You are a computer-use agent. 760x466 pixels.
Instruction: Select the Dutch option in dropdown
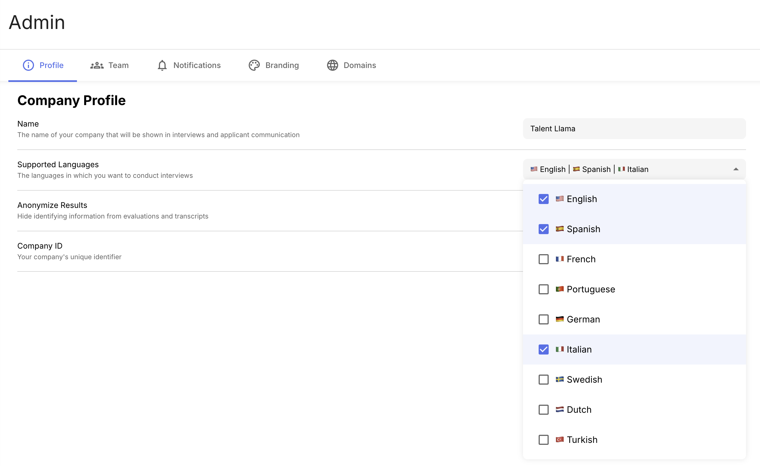point(579,410)
